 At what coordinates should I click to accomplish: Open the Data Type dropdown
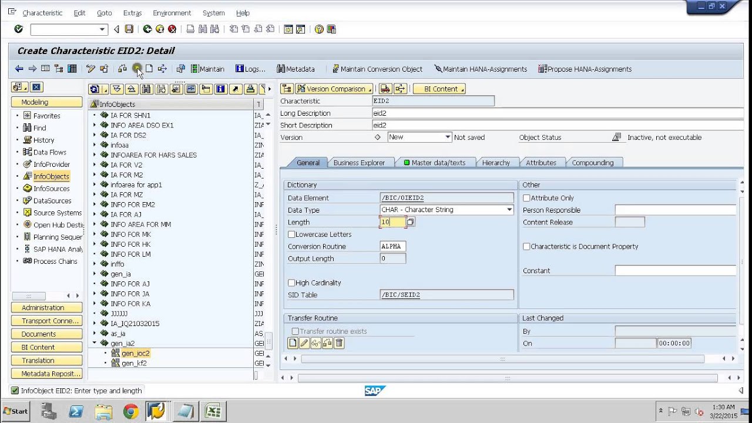509,210
